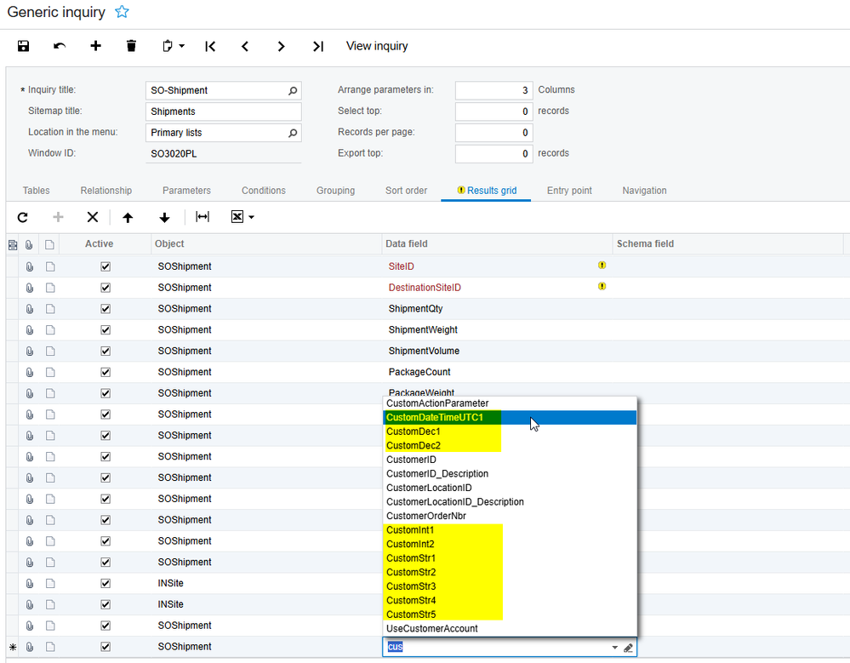Go to the previous record
Image resolution: width=850 pixels, height=663 pixels.
(245, 47)
